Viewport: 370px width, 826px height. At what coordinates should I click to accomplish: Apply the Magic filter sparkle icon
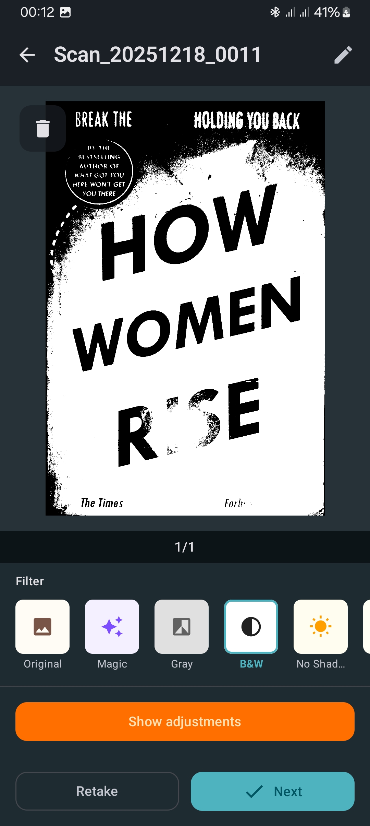tap(112, 626)
